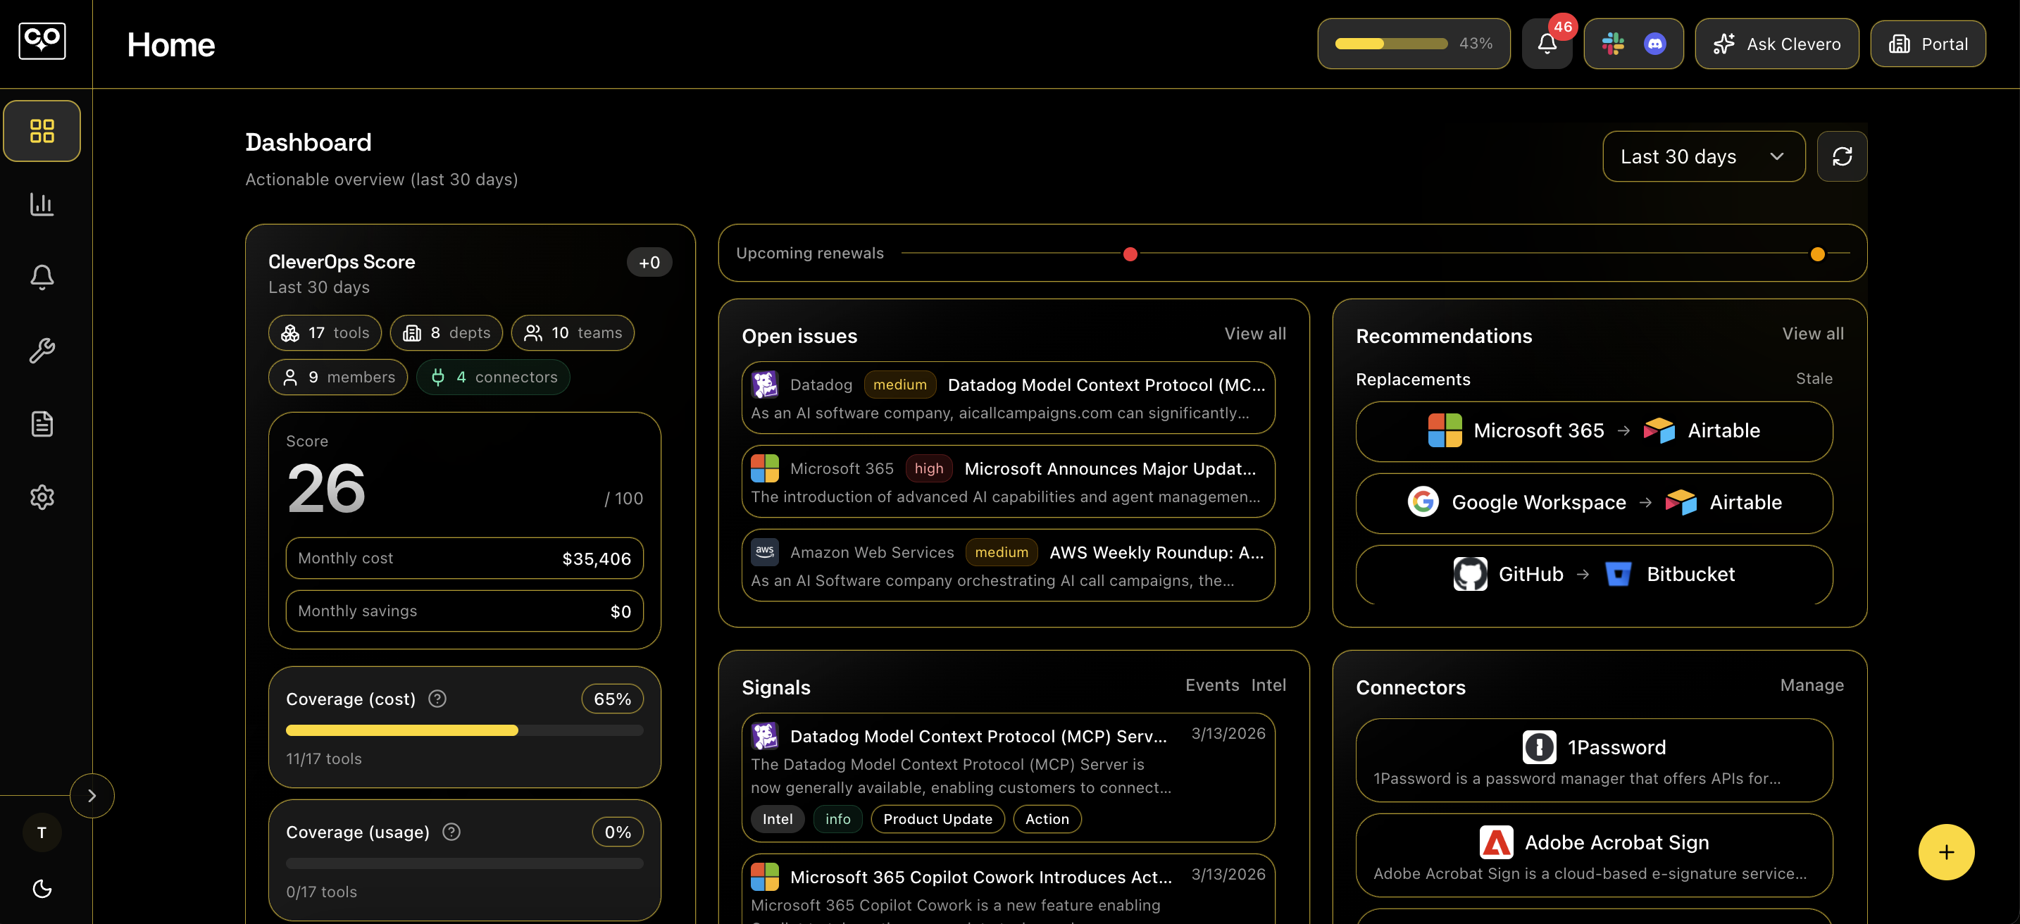Click View all in Open issues
The height and width of the screenshot is (924, 2020).
point(1254,333)
